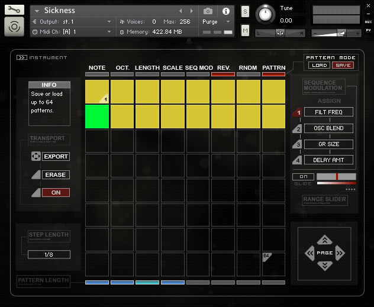The height and width of the screenshot is (307, 374).
Task: Toggle the transport ON button
Action: click(56, 193)
